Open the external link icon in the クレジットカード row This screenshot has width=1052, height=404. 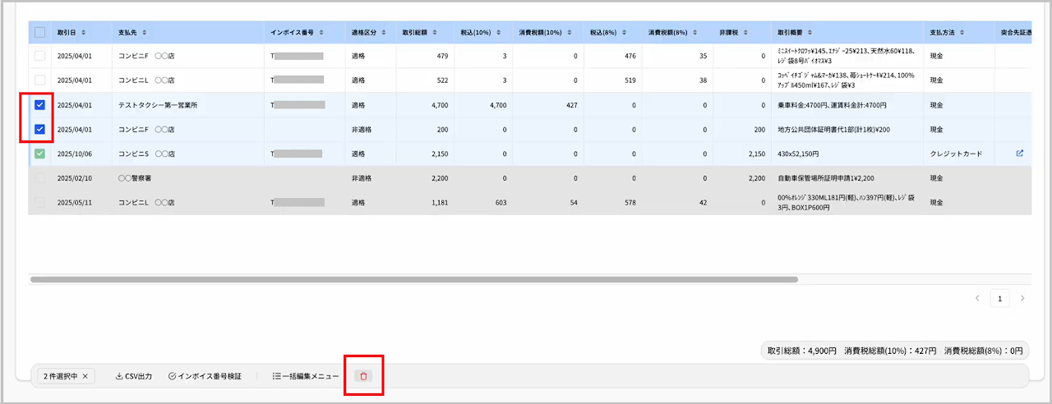click(x=1020, y=154)
